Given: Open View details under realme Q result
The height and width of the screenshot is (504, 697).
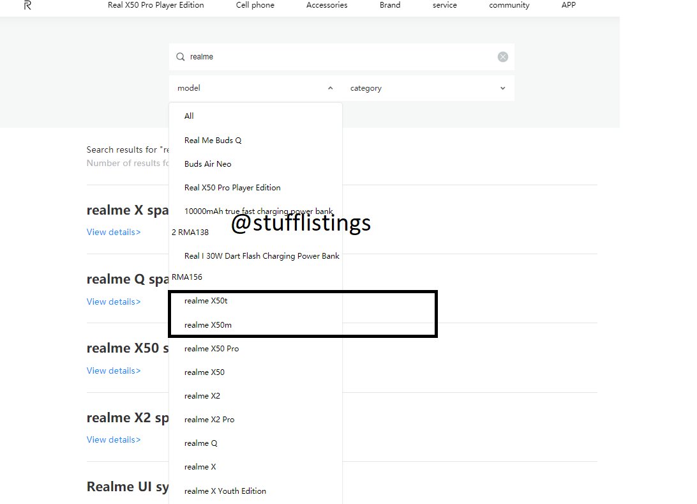Looking at the screenshot, I should (x=114, y=302).
